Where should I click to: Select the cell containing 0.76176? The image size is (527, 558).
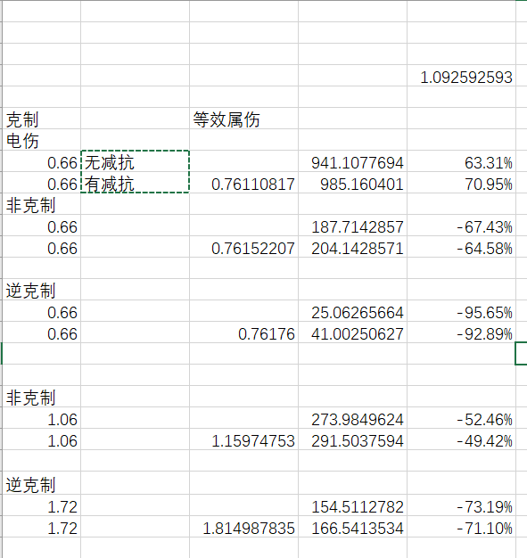pyautogui.click(x=244, y=332)
